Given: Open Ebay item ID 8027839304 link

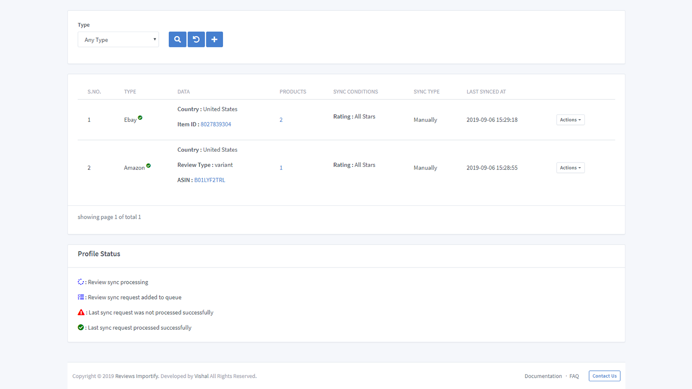Looking at the screenshot, I should [x=216, y=124].
